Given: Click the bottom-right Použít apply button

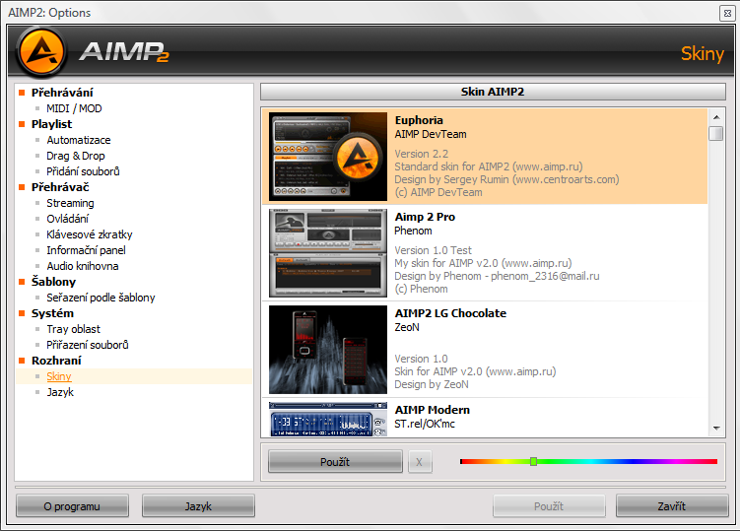Looking at the screenshot, I should pyautogui.click(x=549, y=506).
